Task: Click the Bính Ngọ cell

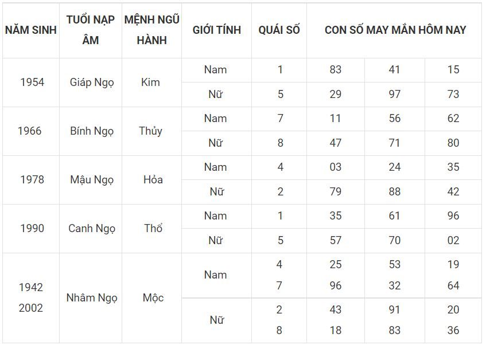Action: point(92,131)
